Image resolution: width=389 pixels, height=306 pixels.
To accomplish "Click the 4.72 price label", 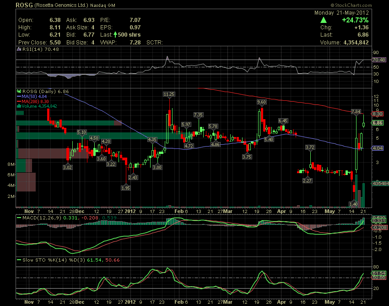I will point(189,146).
